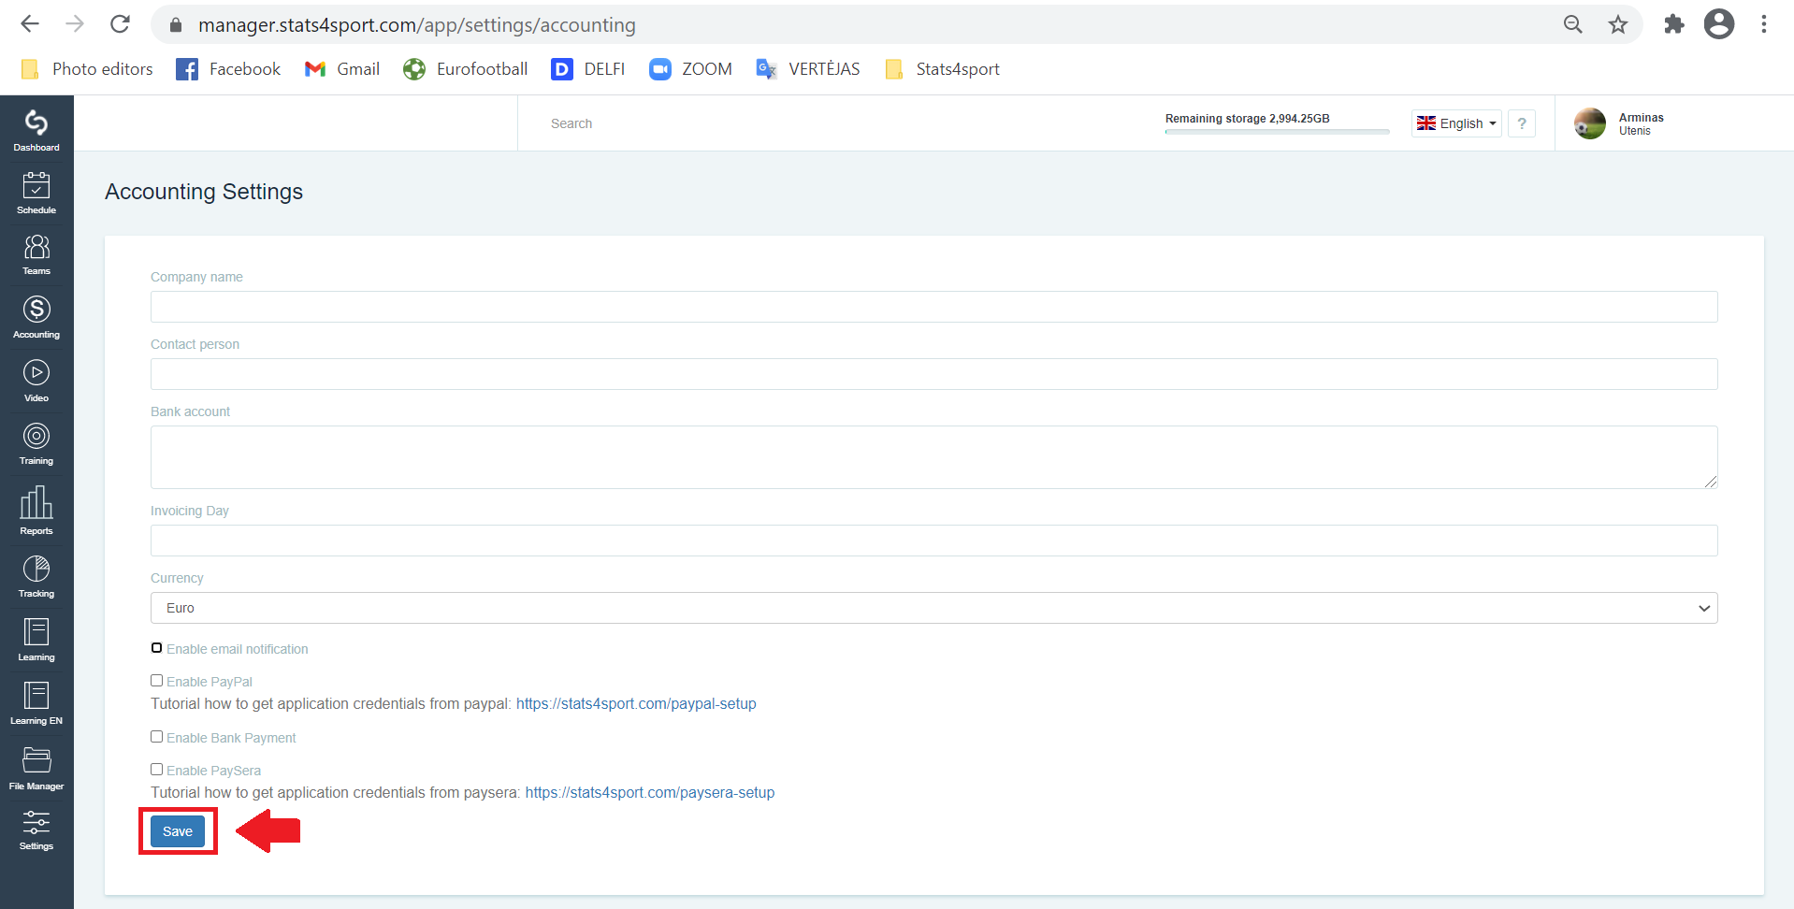This screenshot has height=909, width=1794.
Task: Open the Dashboard sidebar icon
Action: [36, 129]
